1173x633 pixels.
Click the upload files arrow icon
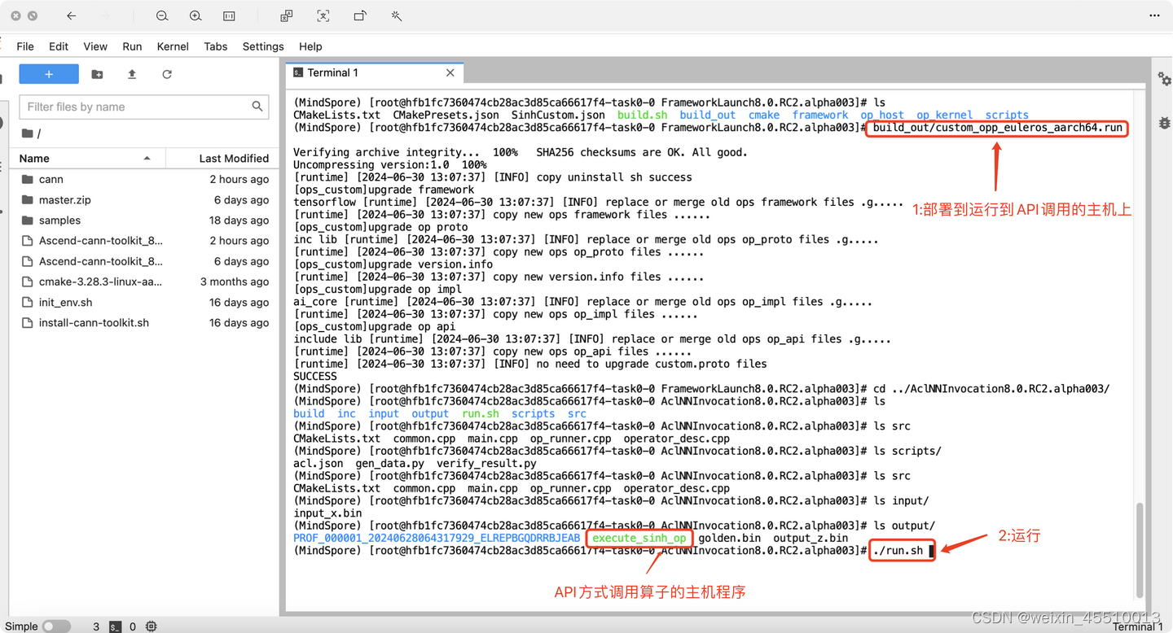(132, 74)
